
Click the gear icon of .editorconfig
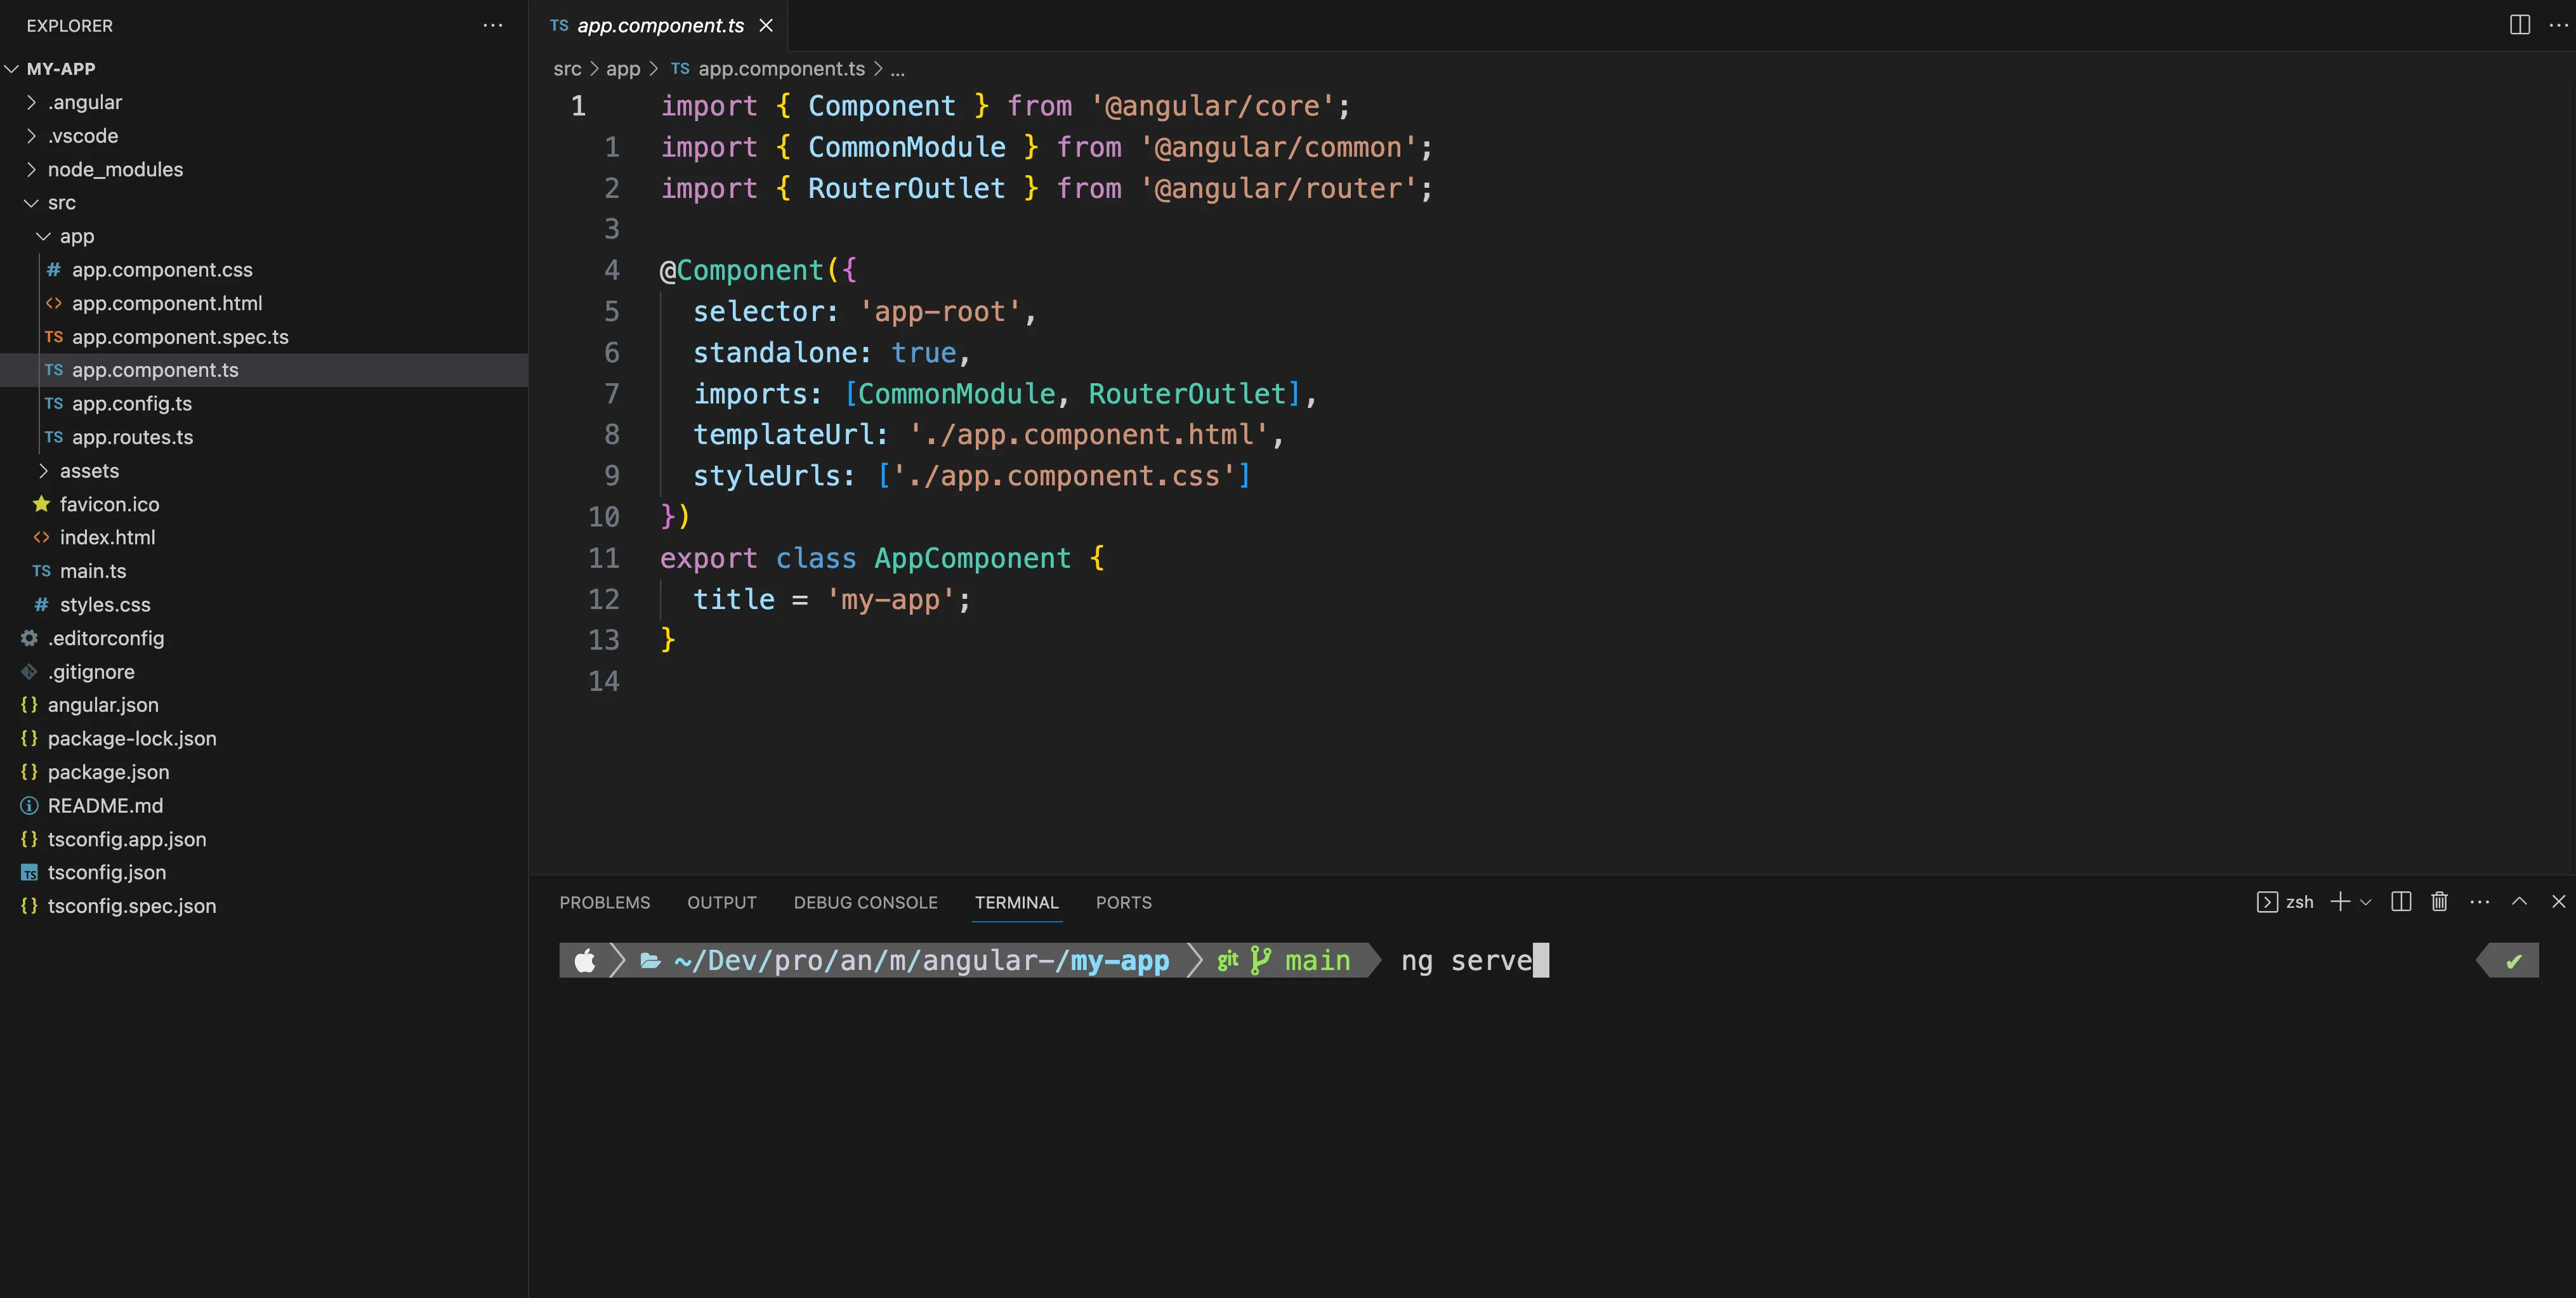click(x=29, y=638)
